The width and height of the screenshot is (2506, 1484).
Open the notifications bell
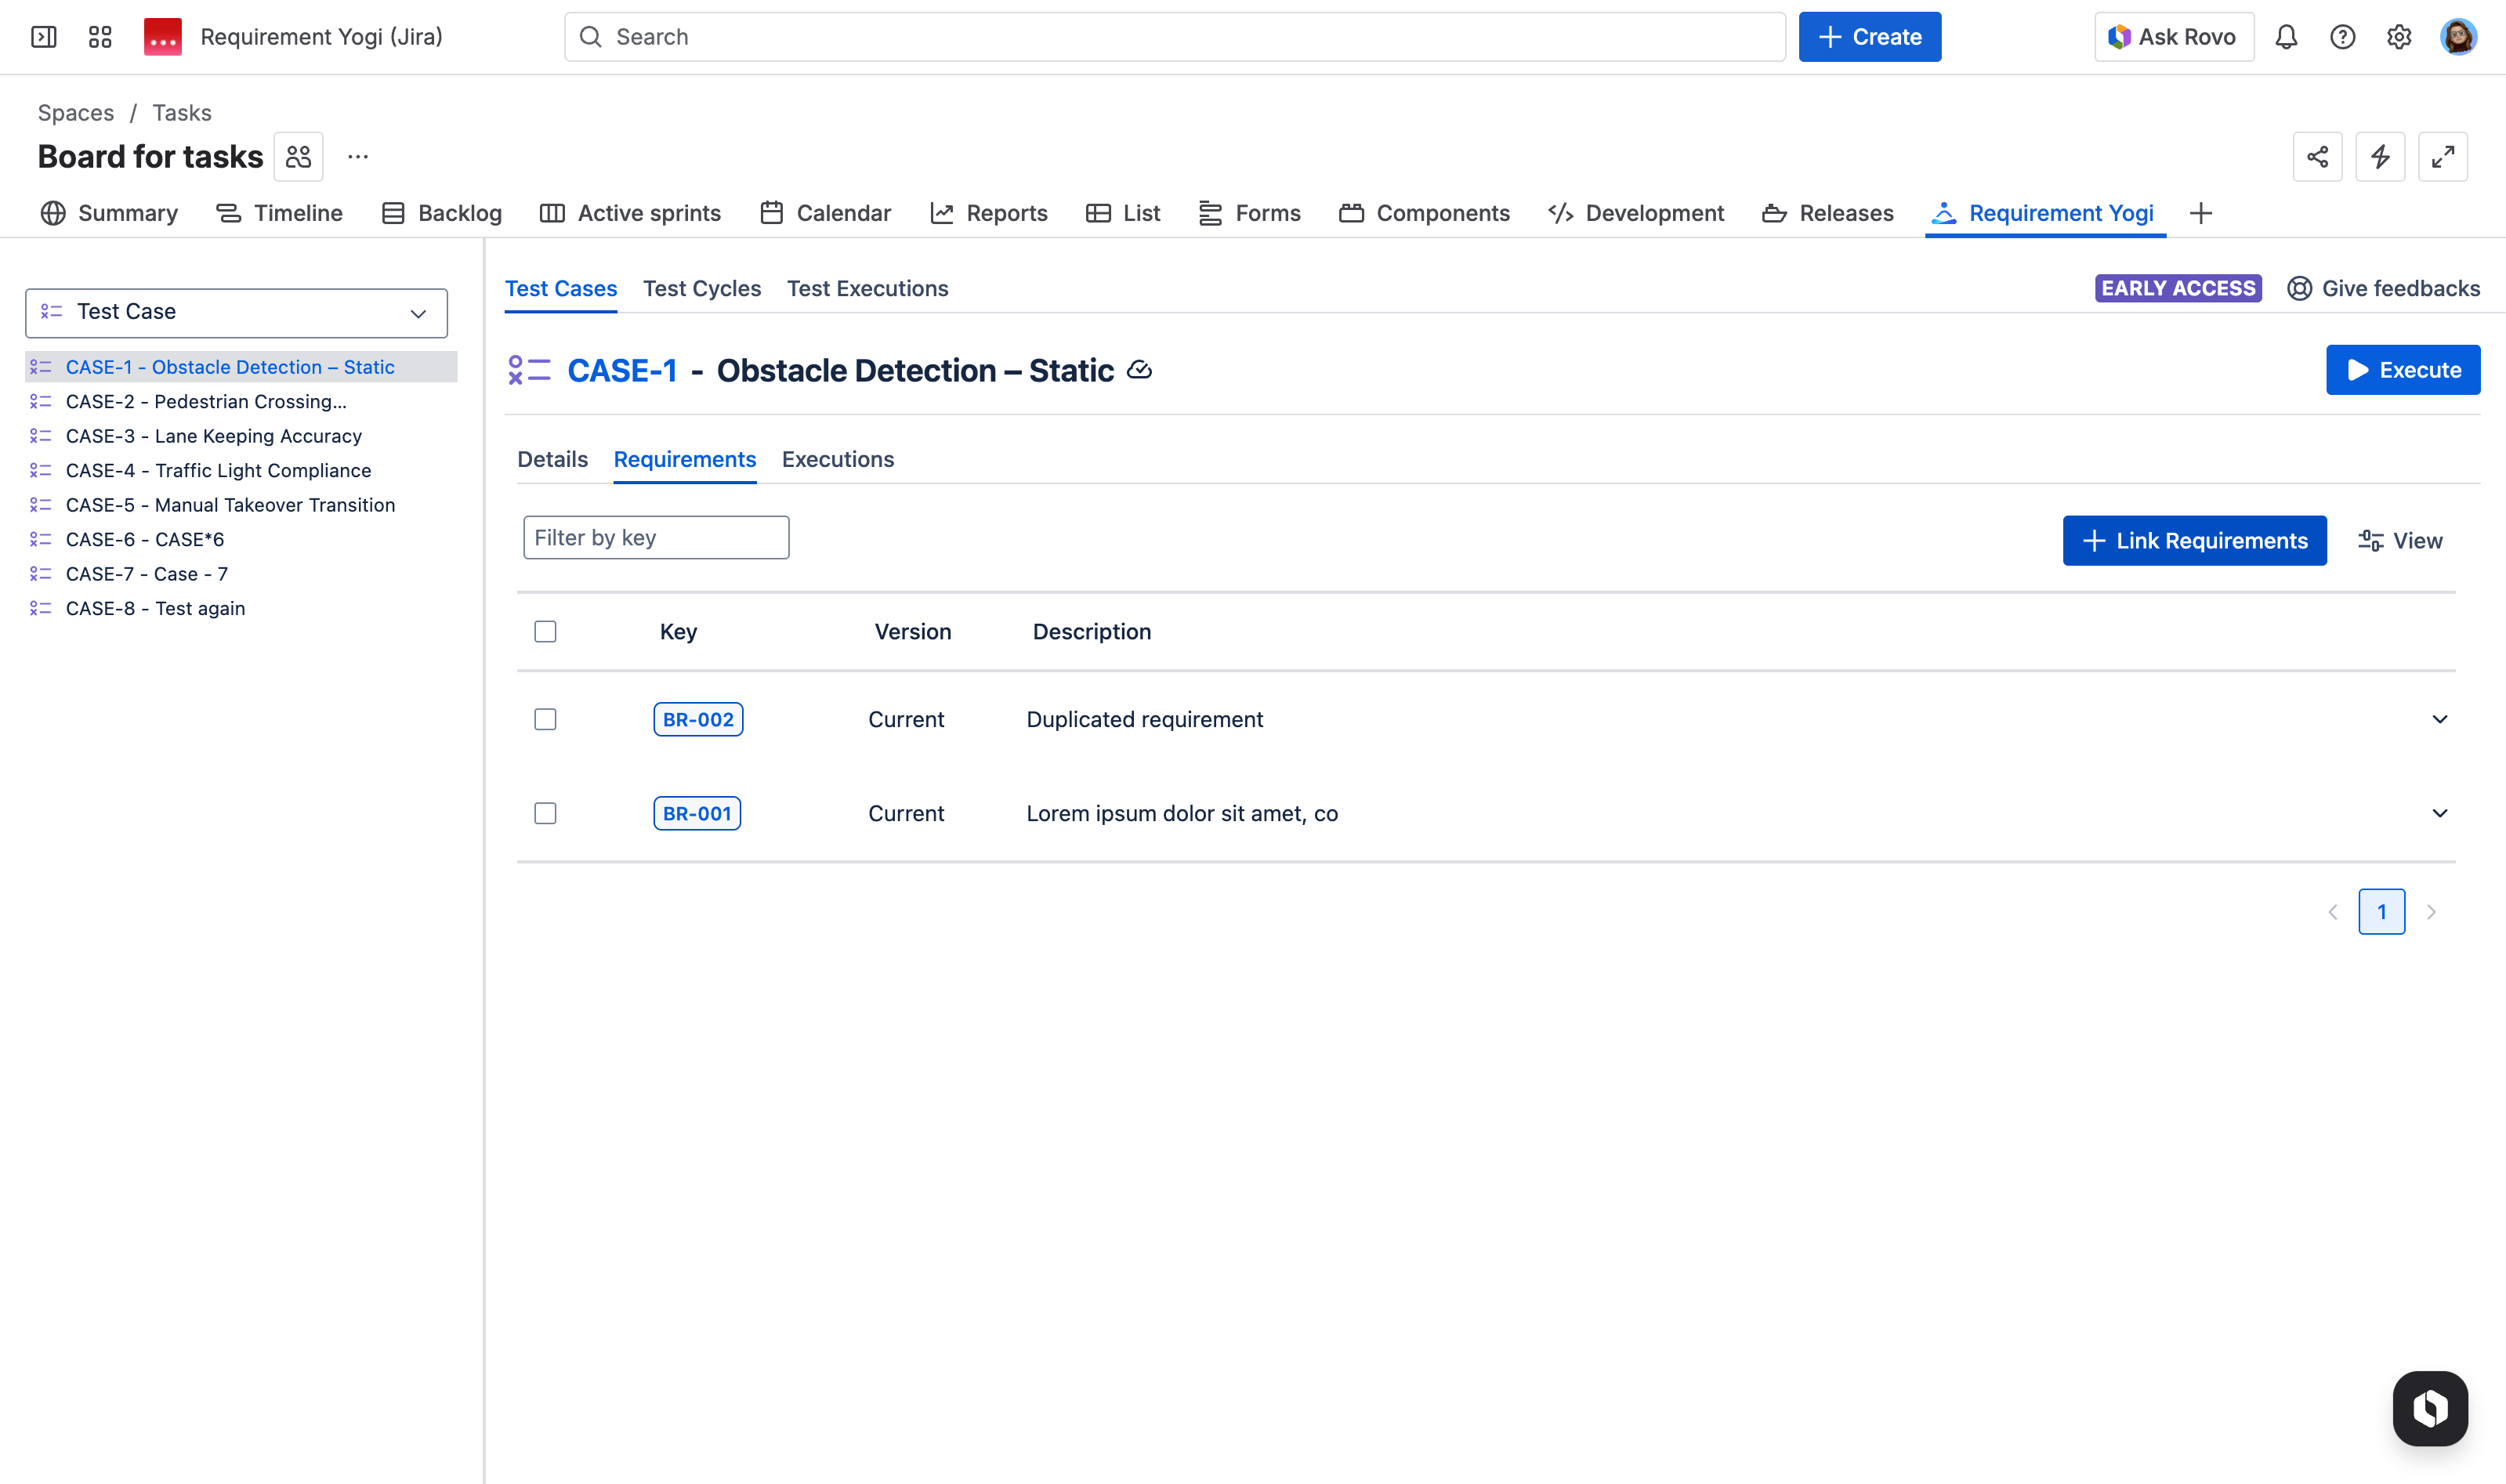tap(2286, 37)
